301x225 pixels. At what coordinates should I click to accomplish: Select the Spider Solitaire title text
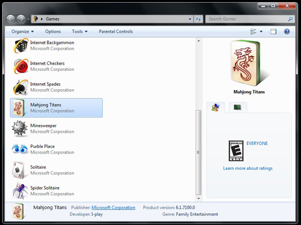pos(44,188)
